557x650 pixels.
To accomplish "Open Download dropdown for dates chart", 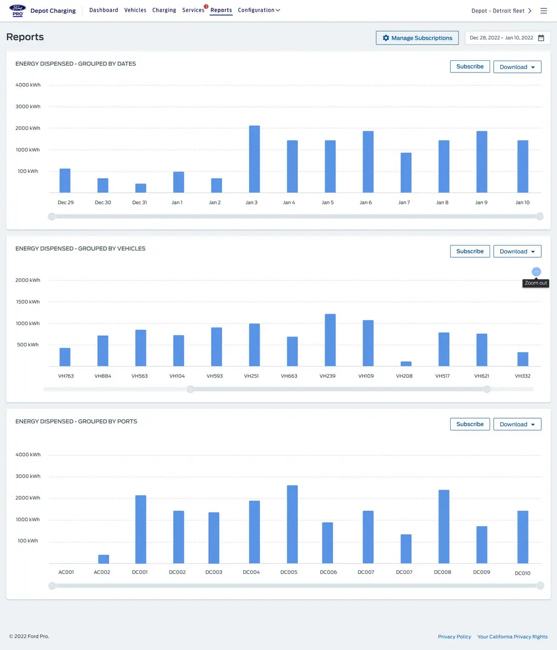I will tap(517, 67).
